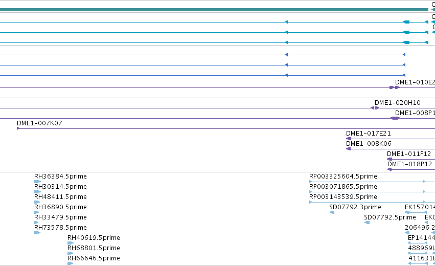Click the DME1-018P12 label
Image resolution: width=435 pixels, height=266 pixels.
tap(410, 164)
